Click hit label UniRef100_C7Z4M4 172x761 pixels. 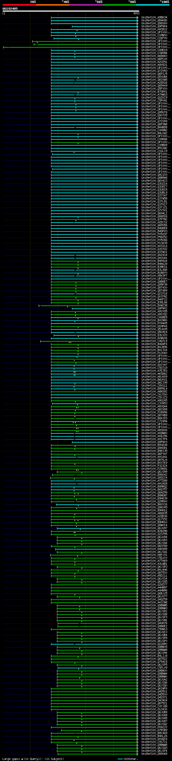(154, 421)
